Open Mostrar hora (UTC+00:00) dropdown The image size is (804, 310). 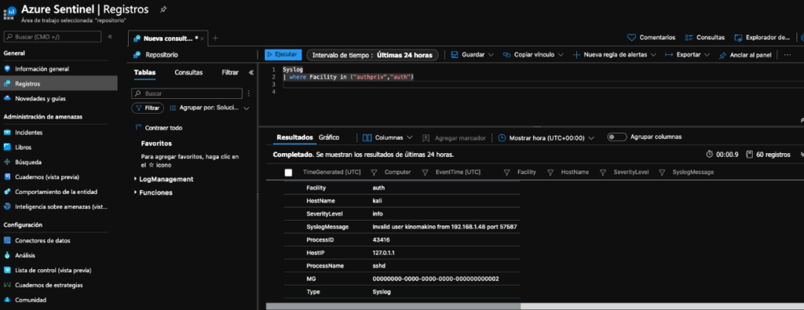[x=546, y=138]
